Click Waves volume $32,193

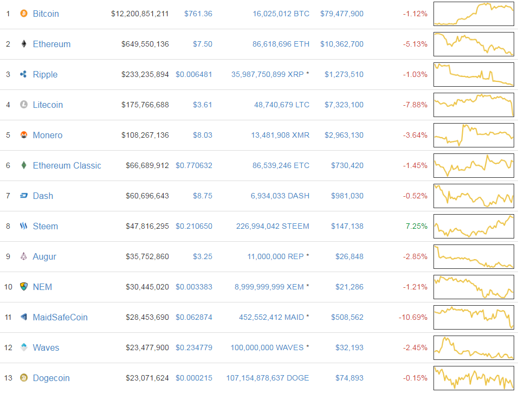349,347
